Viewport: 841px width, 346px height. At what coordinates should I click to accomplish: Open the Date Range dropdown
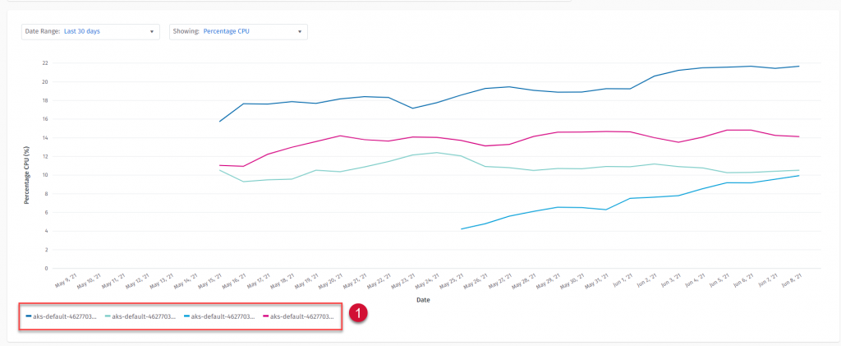90,32
